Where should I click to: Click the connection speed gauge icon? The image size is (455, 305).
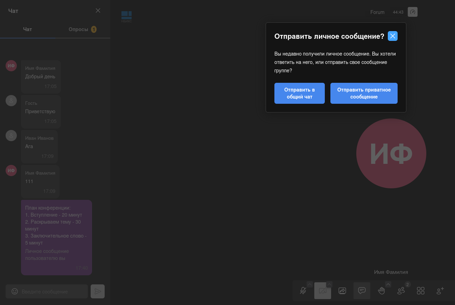coord(413,12)
